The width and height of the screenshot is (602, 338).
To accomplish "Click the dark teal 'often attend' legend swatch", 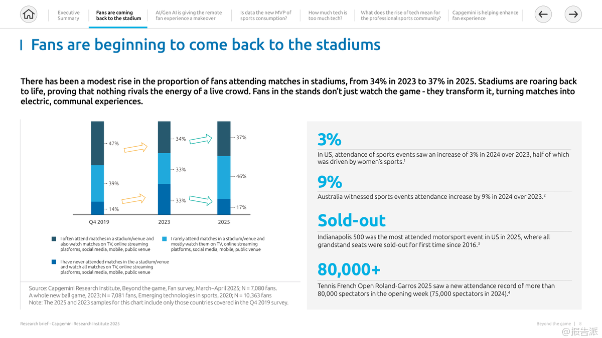I will (x=54, y=239).
